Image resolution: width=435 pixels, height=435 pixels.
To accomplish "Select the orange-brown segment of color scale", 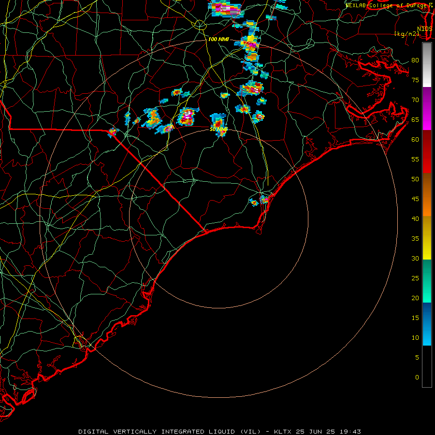I will pos(427,195).
